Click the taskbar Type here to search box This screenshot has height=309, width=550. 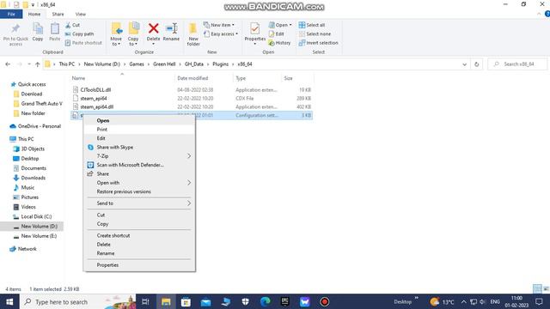(x=78, y=301)
